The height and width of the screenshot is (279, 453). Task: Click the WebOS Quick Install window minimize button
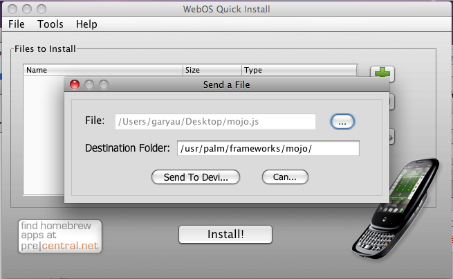point(27,9)
